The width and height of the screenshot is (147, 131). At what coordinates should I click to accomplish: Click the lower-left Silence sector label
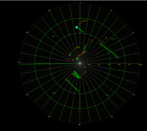(54, 93)
